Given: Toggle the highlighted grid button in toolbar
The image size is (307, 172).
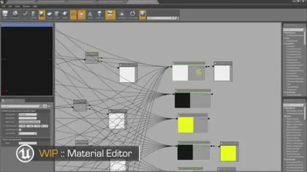Looking at the screenshot, I should [x=73, y=15].
